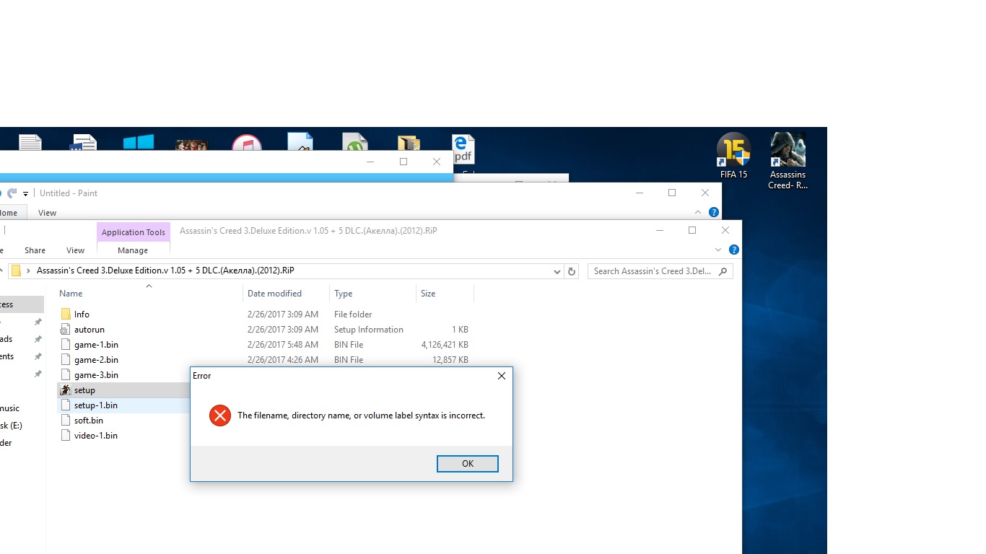The width and height of the screenshot is (986, 554).
Task: Select the file named "video-1.bin"
Action: 96,436
